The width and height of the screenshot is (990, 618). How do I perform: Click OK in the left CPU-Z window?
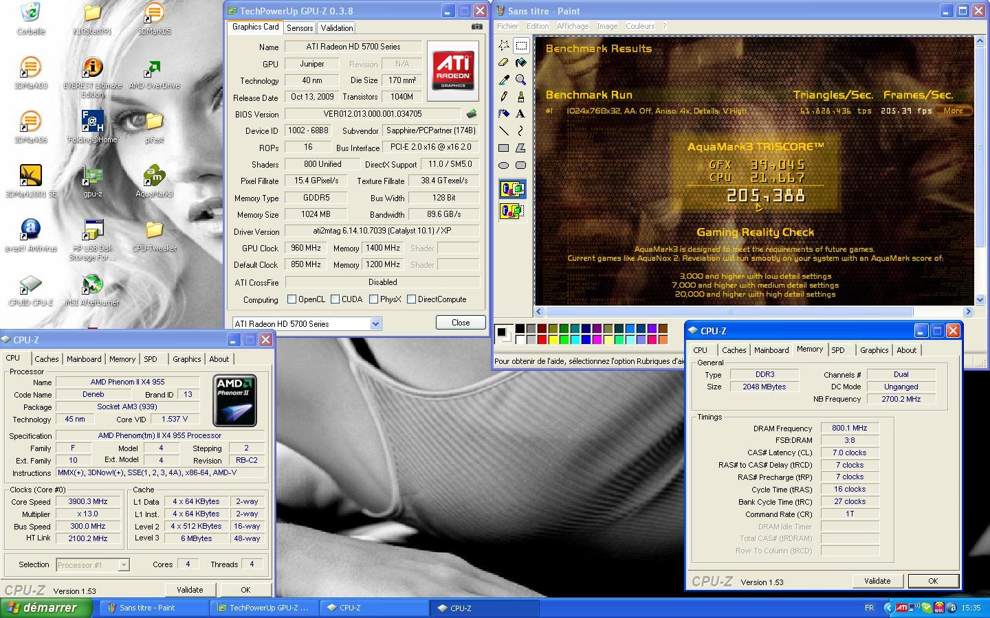pos(245,590)
